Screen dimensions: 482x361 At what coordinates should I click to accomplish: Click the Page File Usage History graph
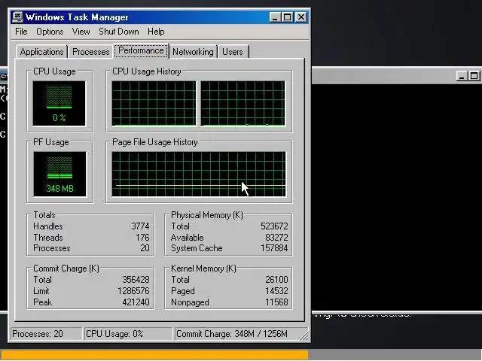click(199, 174)
